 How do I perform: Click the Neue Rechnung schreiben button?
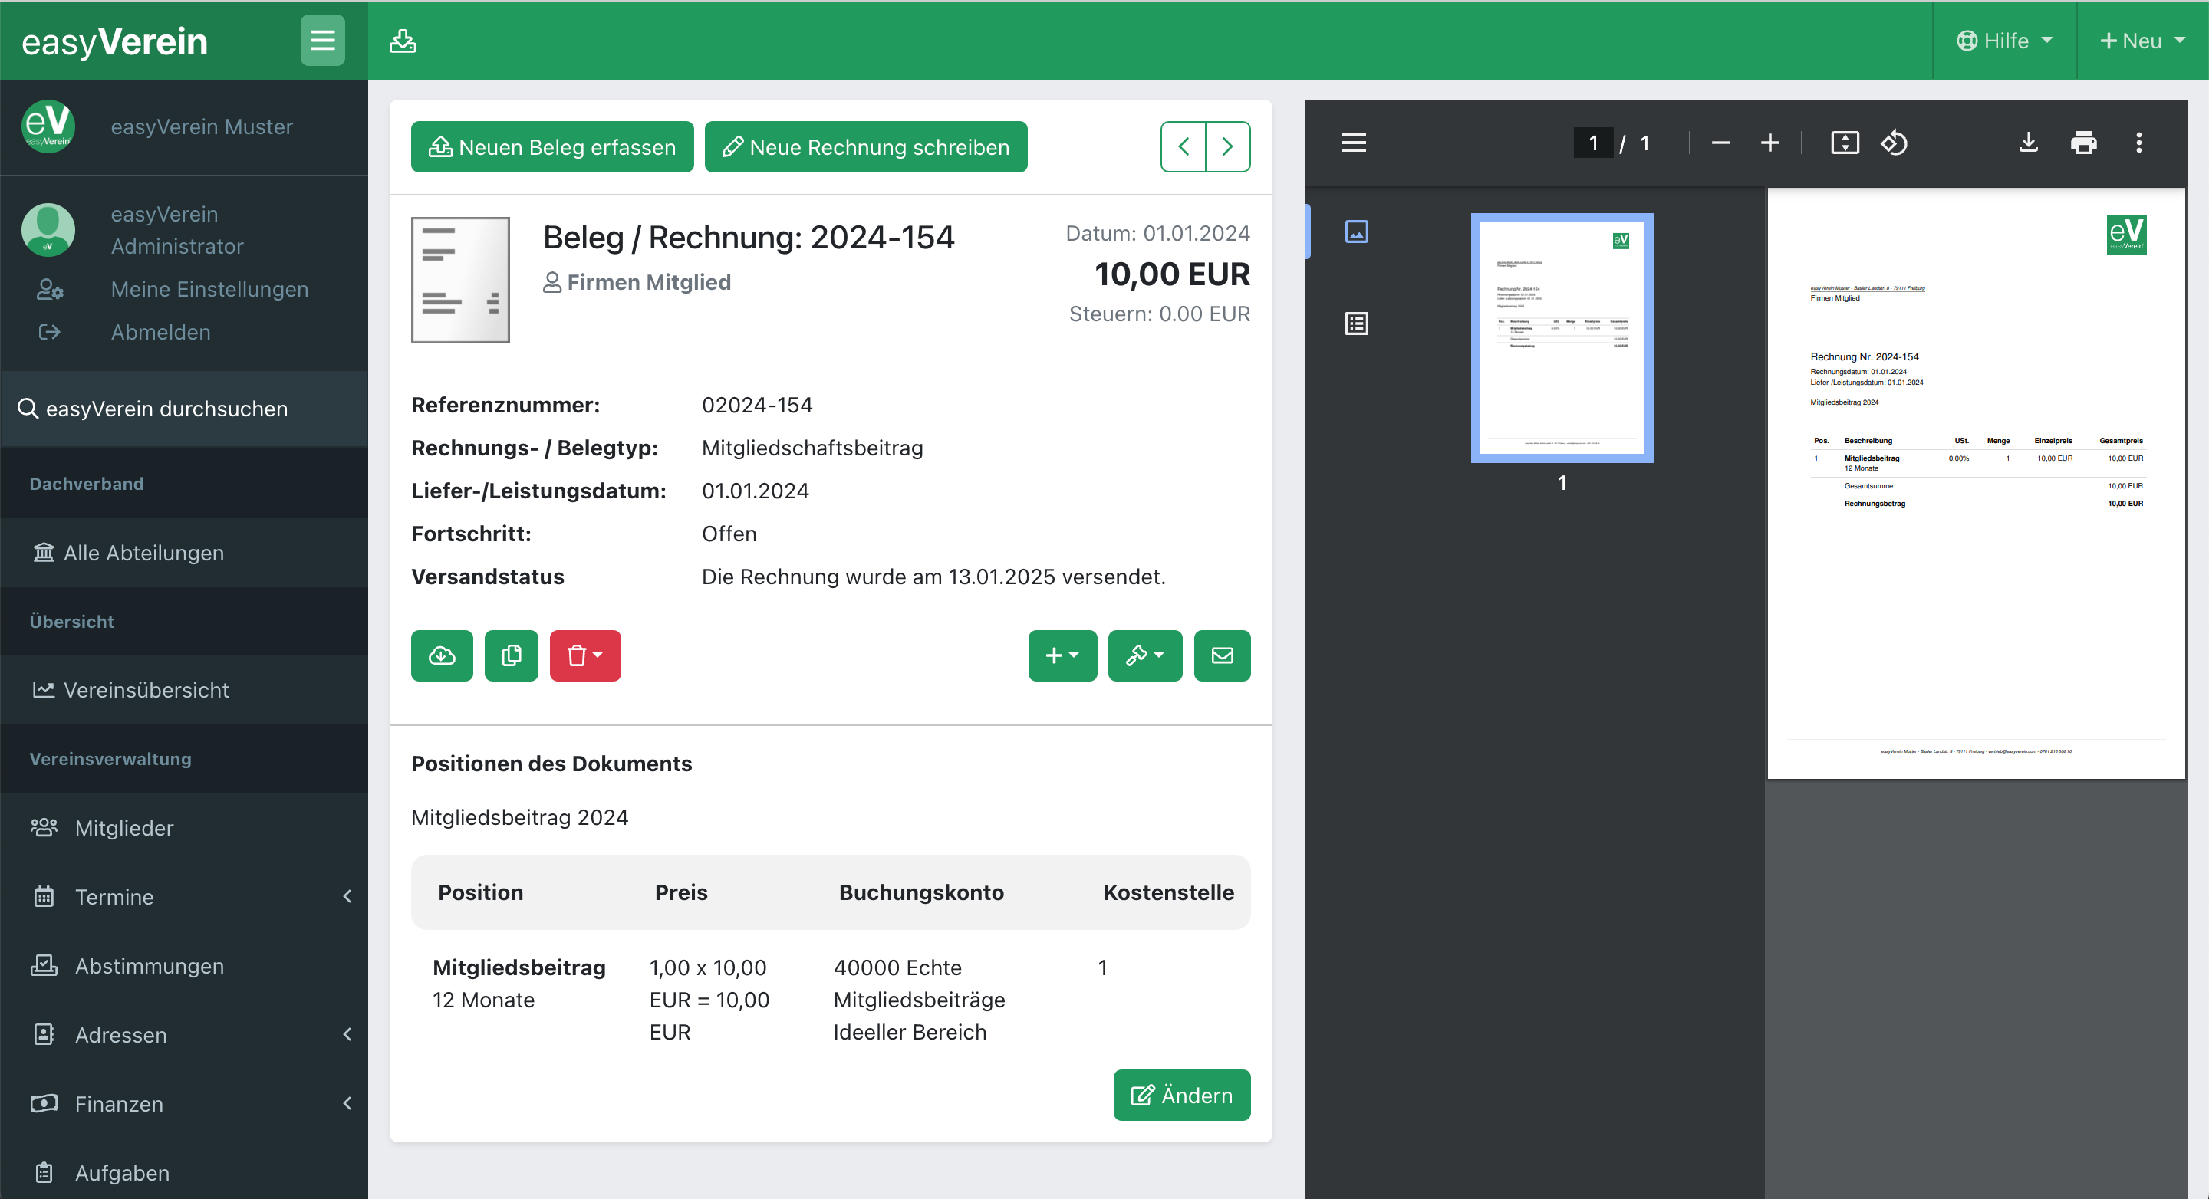(x=865, y=147)
